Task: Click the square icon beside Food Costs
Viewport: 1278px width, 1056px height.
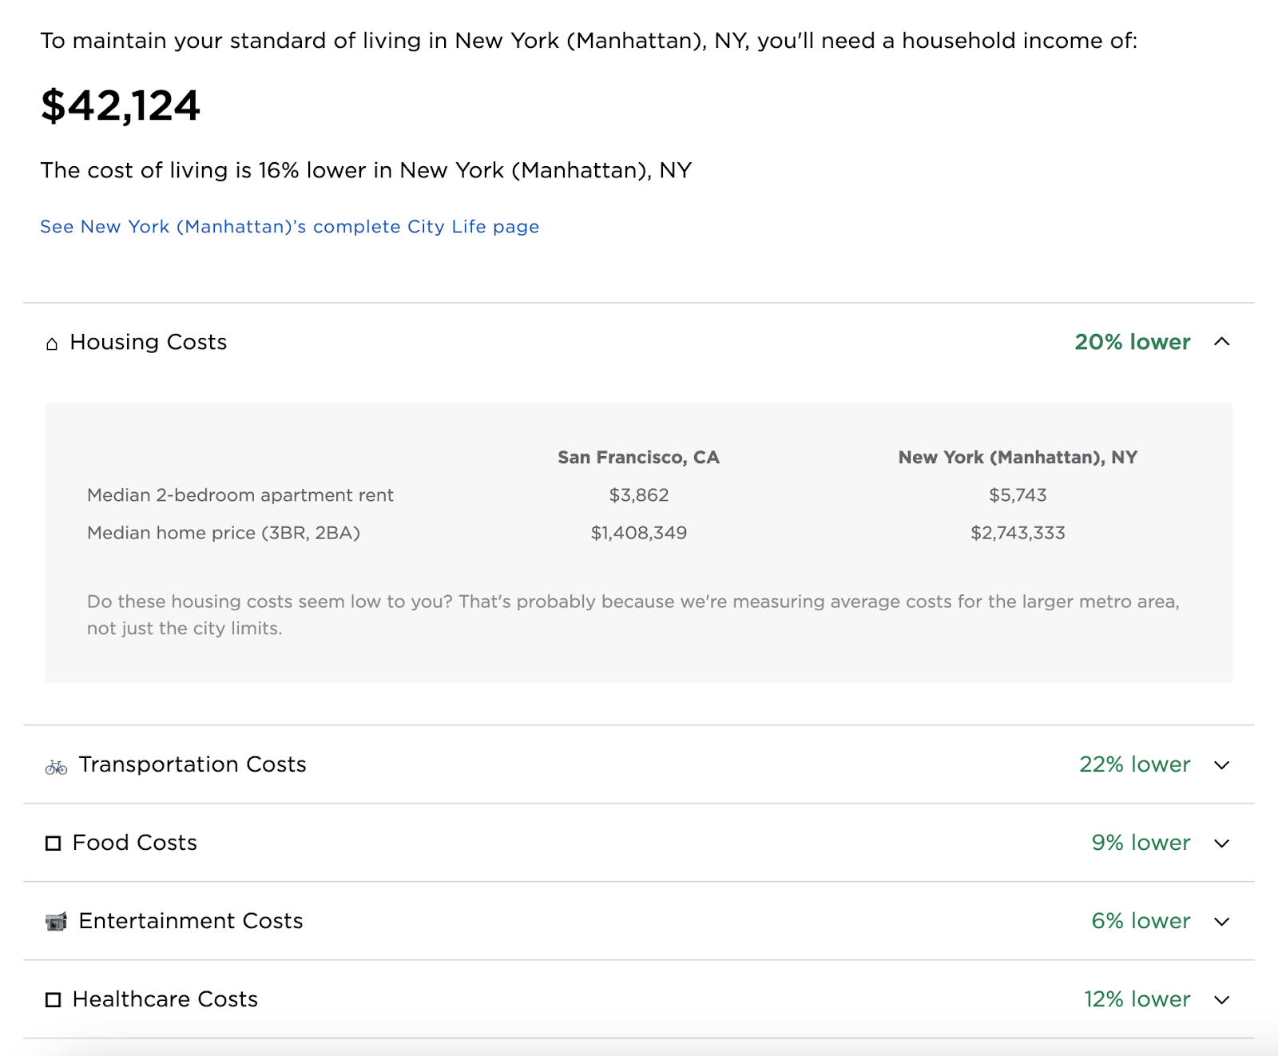Action: pos(53,843)
